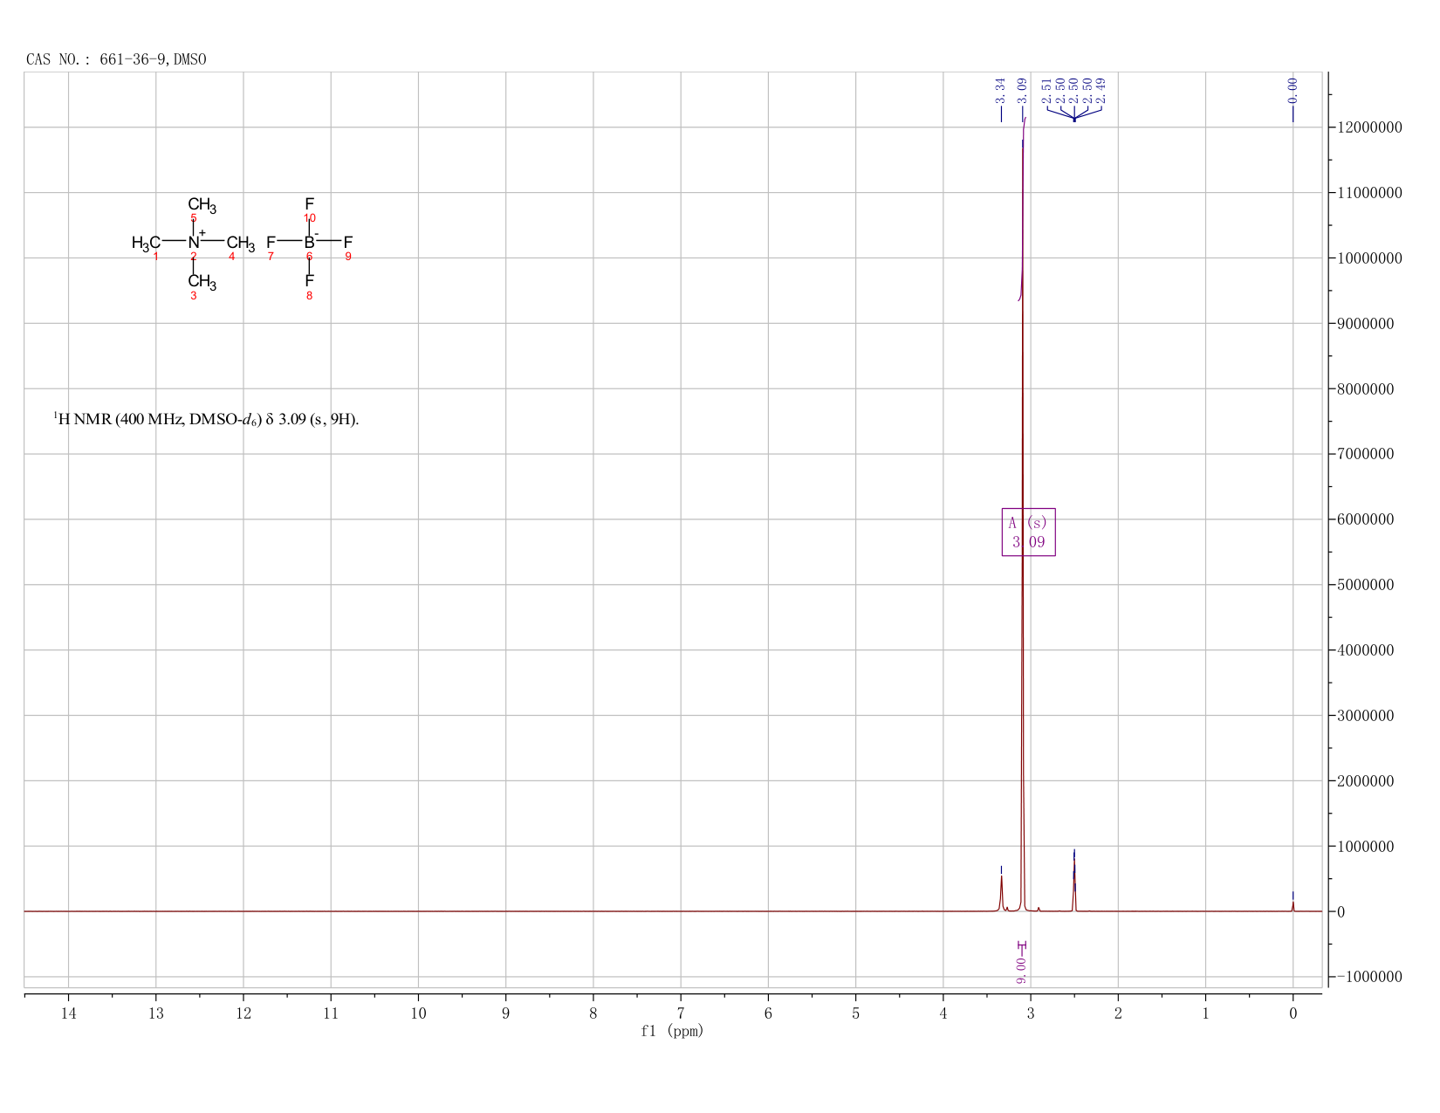Click the 7 tick label on ppm axis
Screen dimensions: 1440x1113
tap(681, 1013)
